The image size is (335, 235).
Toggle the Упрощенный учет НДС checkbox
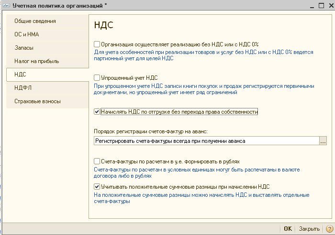(x=97, y=78)
